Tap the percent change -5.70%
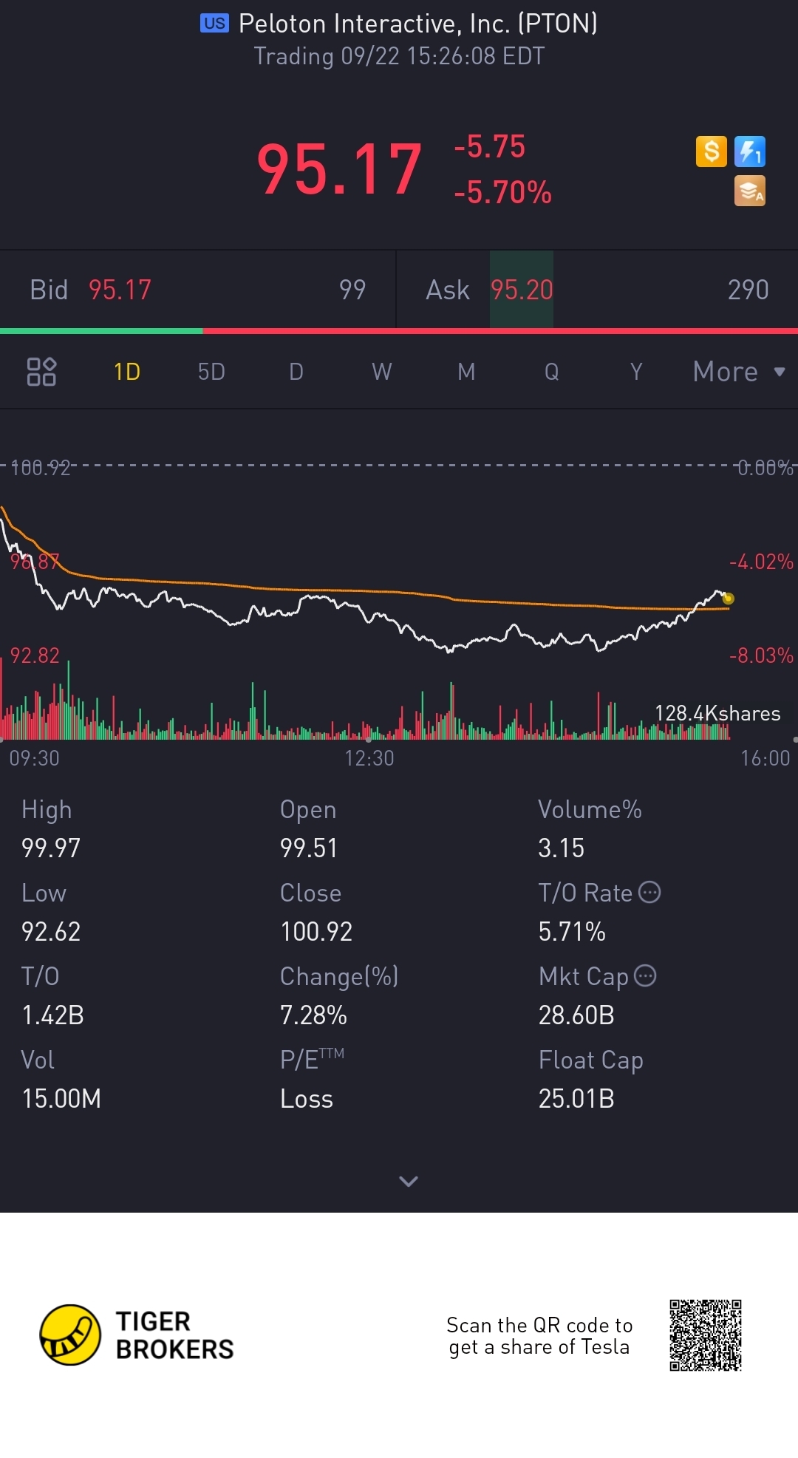 502,192
